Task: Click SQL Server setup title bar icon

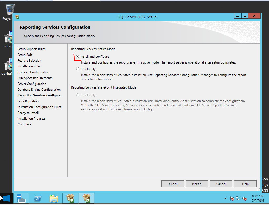Action: 17,17
